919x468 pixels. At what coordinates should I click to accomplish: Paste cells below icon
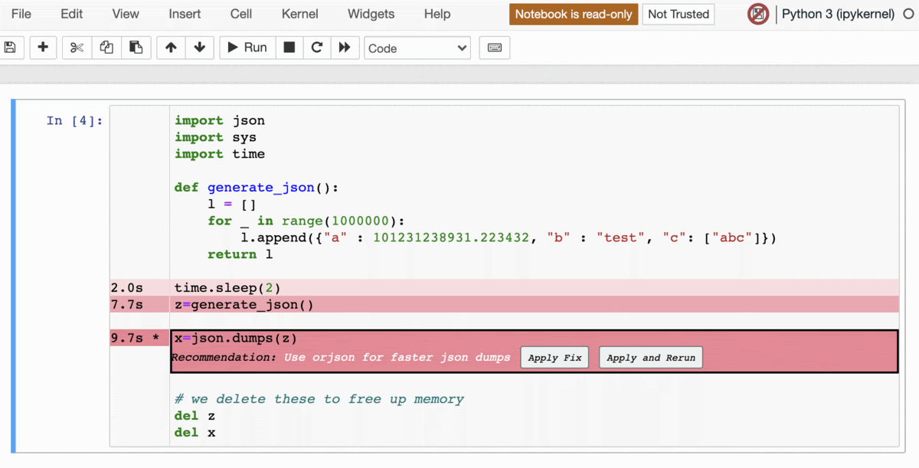[136, 47]
